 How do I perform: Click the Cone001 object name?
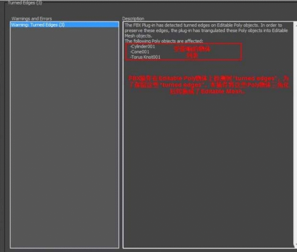point(140,52)
